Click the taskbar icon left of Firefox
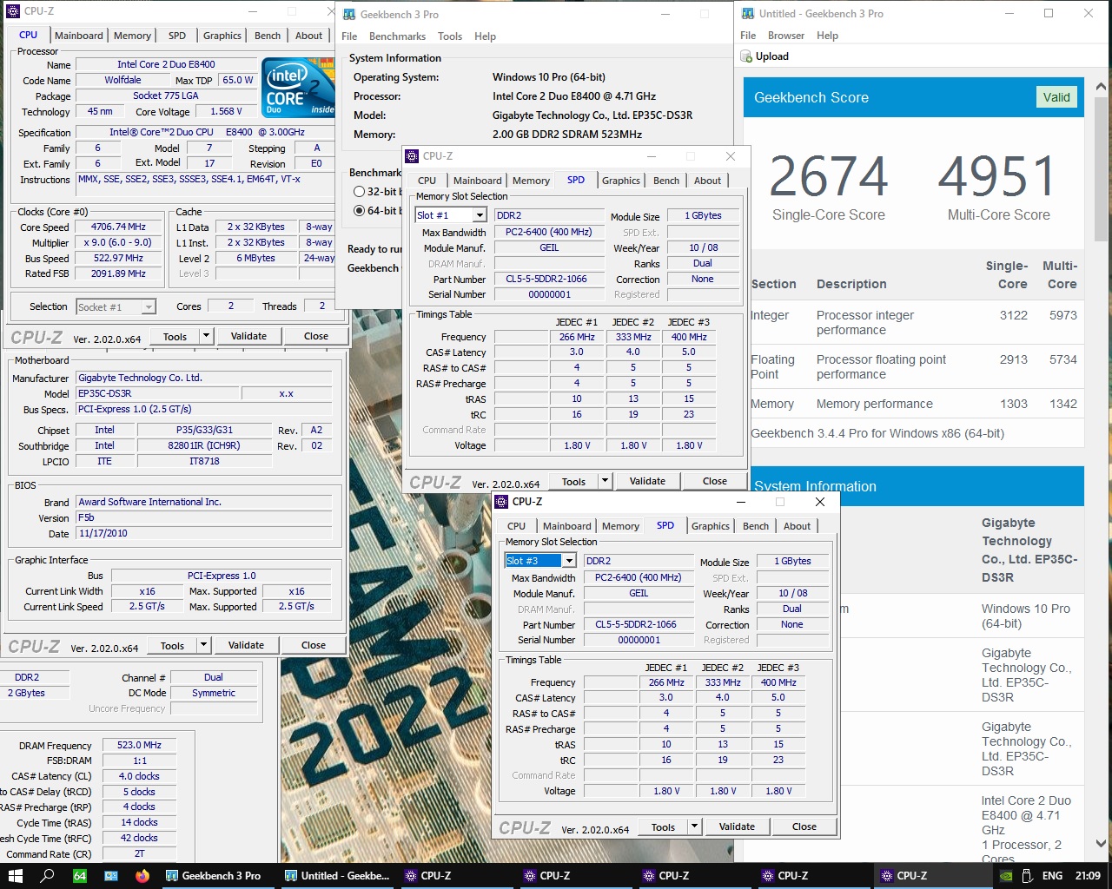This screenshot has width=1112, height=889. (110, 875)
